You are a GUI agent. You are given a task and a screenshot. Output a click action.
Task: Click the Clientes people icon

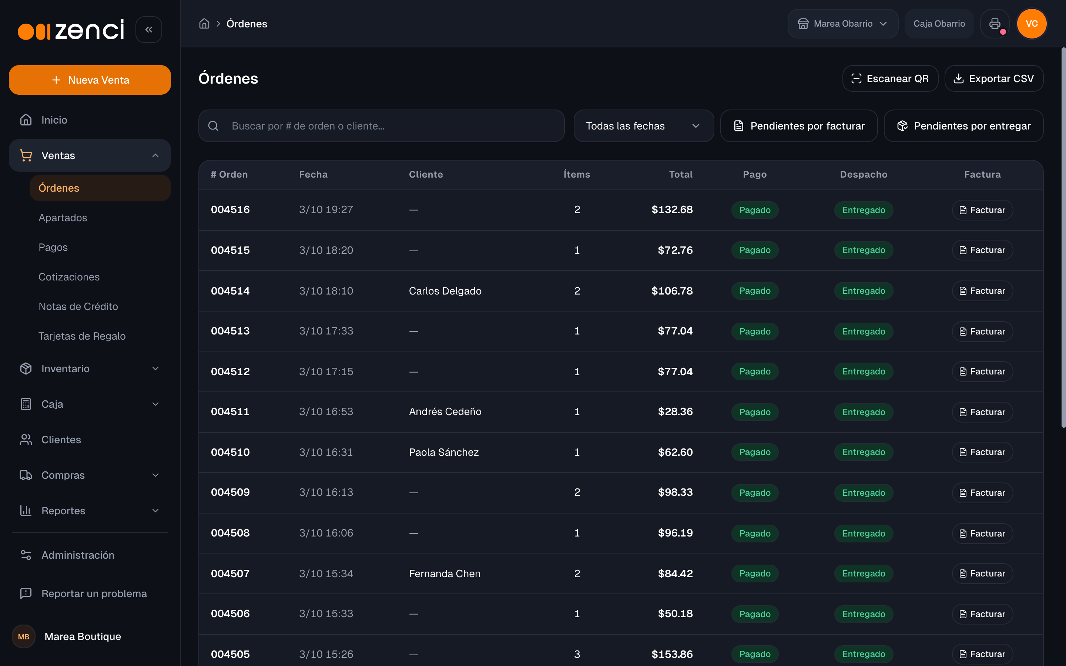(x=26, y=440)
